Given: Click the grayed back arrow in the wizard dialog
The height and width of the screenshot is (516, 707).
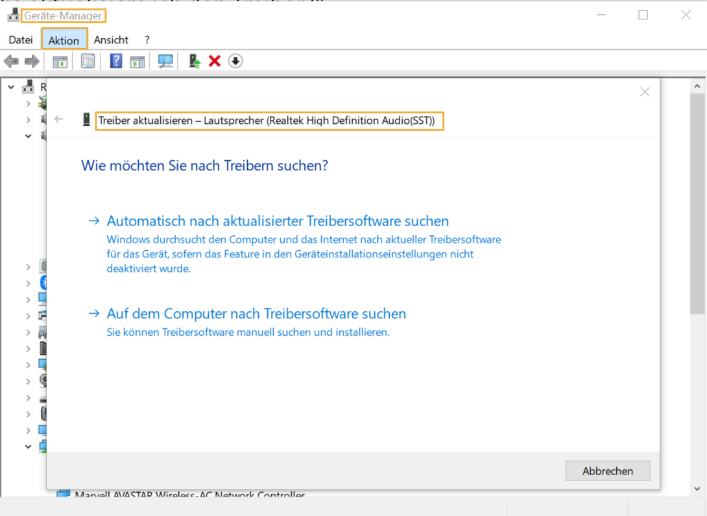Looking at the screenshot, I should [58, 119].
